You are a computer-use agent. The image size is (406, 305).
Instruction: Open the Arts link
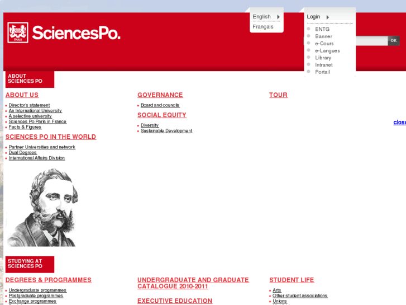click(x=277, y=290)
